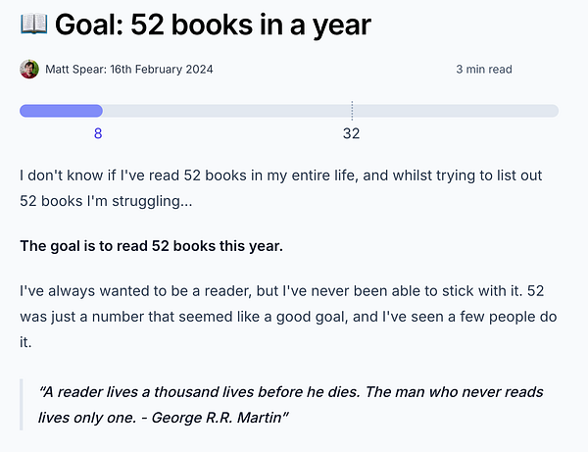Screen dimensions: 588x452
Task: Click the right end of progress bar
Action: click(x=555, y=111)
